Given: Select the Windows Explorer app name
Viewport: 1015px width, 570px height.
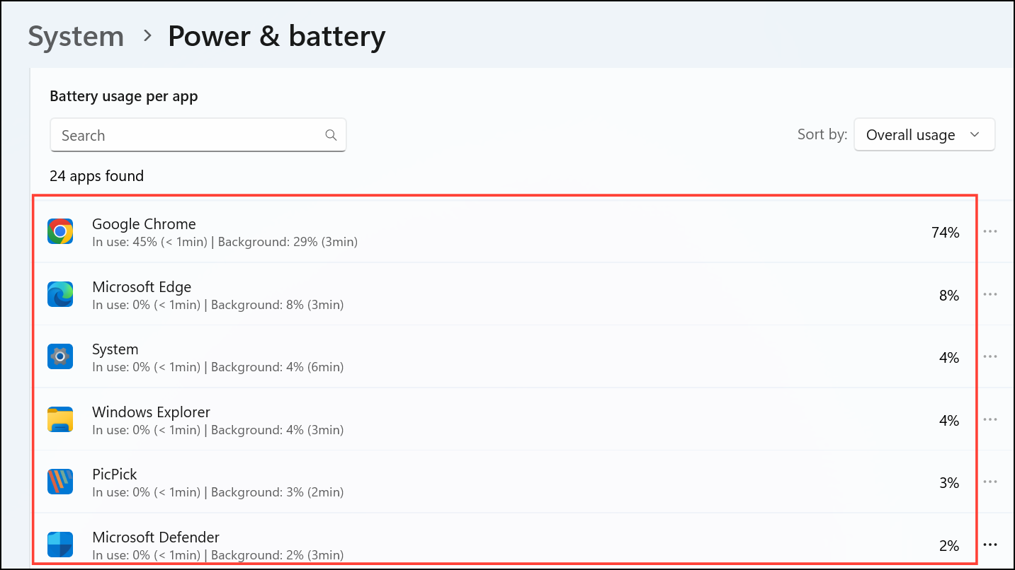Looking at the screenshot, I should [152, 412].
